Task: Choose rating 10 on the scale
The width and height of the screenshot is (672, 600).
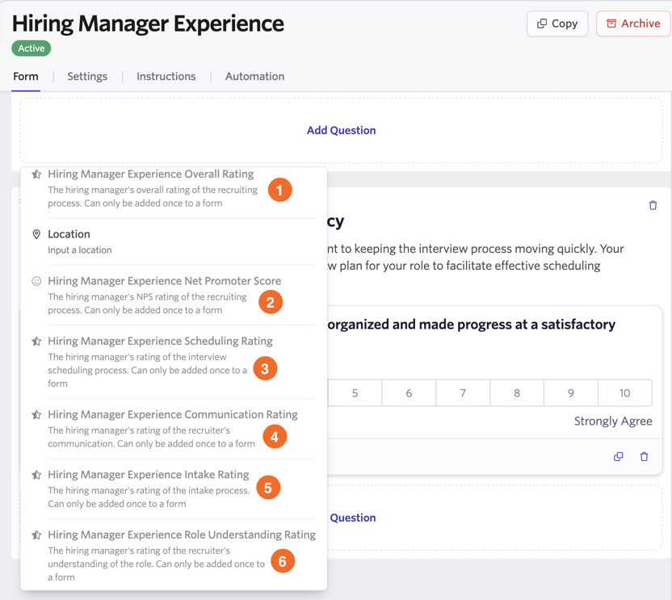Action: [625, 393]
